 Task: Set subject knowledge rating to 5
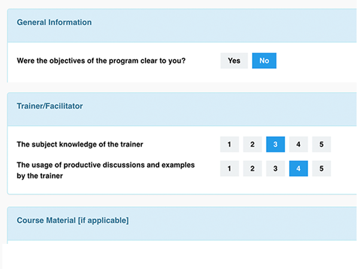coord(321,144)
